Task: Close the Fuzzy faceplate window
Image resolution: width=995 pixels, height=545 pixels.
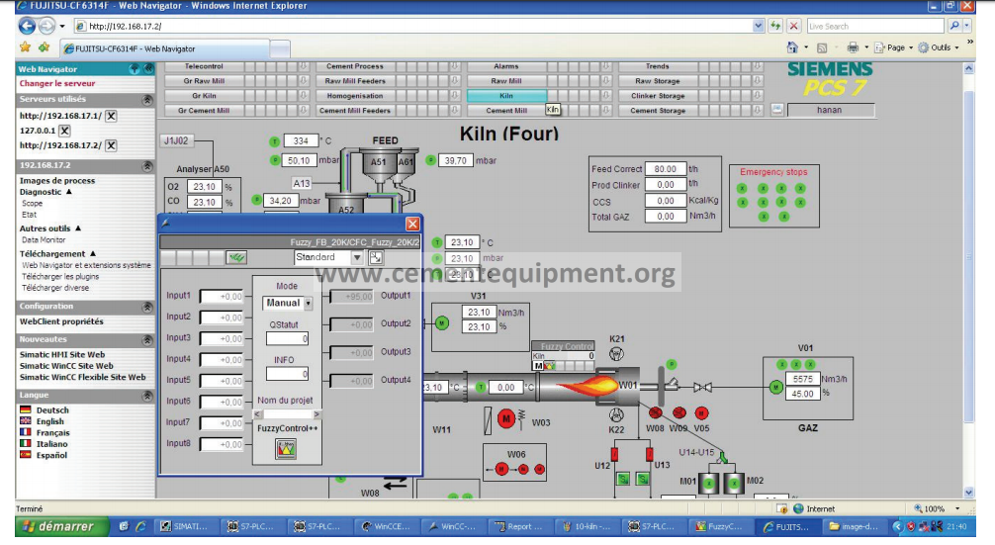Action: tap(412, 224)
